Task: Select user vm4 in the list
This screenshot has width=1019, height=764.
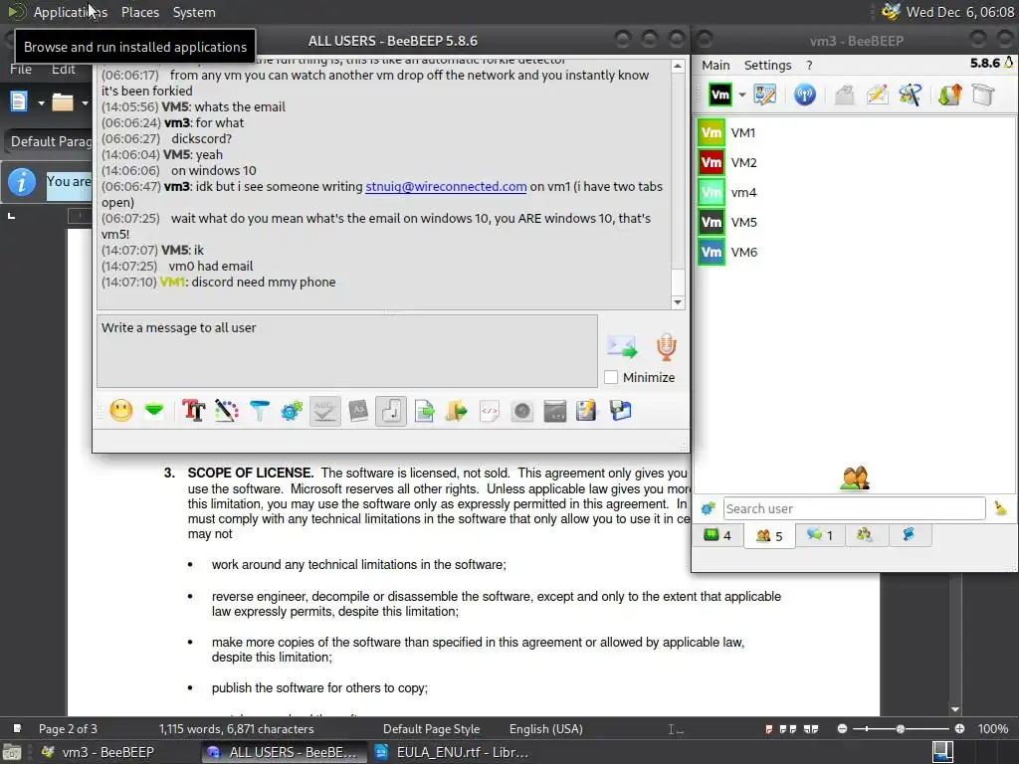Action: click(x=855, y=192)
